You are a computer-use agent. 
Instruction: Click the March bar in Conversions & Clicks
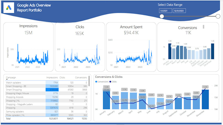point(124,101)
